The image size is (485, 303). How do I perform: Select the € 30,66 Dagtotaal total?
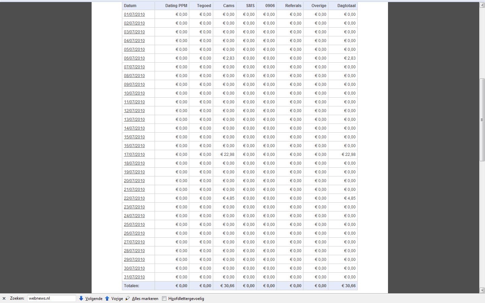[x=349, y=286]
